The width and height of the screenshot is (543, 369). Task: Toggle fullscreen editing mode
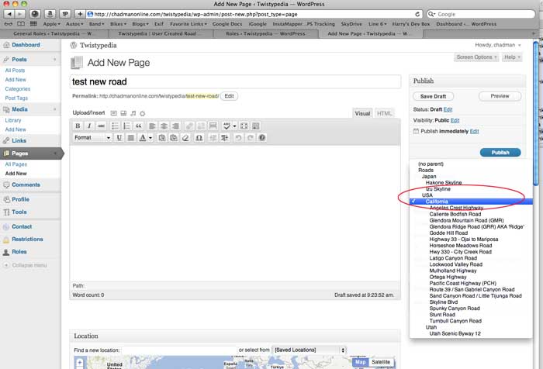[x=244, y=126]
